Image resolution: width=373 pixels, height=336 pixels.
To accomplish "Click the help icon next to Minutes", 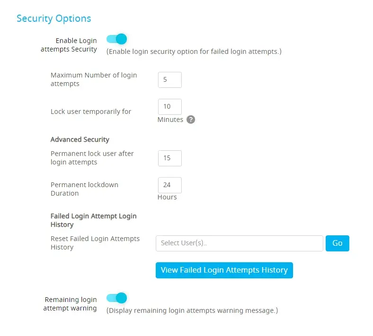I will coord(191,120).
